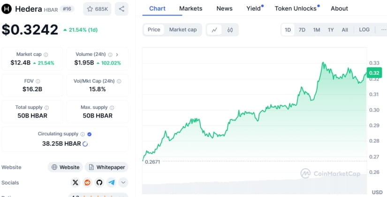Click the Max. supply info icon
Screen dimensions: 387x197
(112, 108)
